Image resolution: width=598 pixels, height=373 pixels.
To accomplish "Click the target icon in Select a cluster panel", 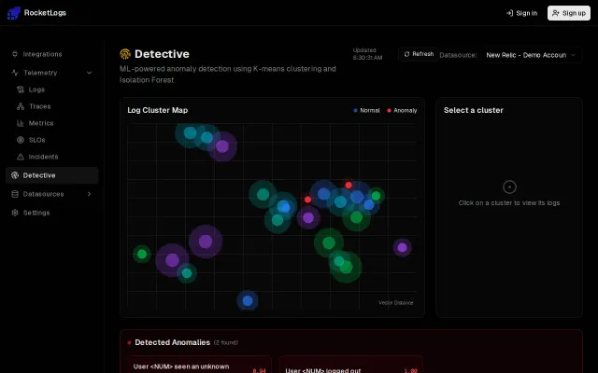I will (x=509, y=186).
